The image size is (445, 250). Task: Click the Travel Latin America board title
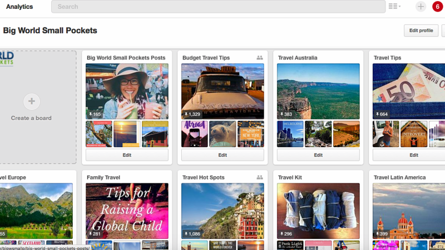pos(399,178)
